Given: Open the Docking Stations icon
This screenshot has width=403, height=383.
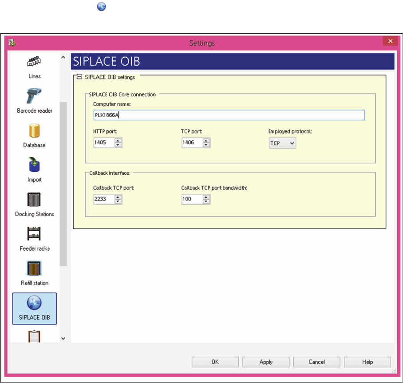Looking at the screenshot, I should pyautogui.click(x=34, y=199).
